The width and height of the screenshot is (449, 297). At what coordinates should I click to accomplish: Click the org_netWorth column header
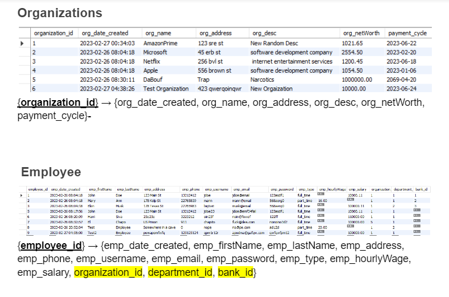coord(361,33)
